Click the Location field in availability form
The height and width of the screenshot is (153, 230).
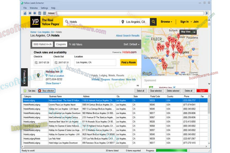(95, 62)
